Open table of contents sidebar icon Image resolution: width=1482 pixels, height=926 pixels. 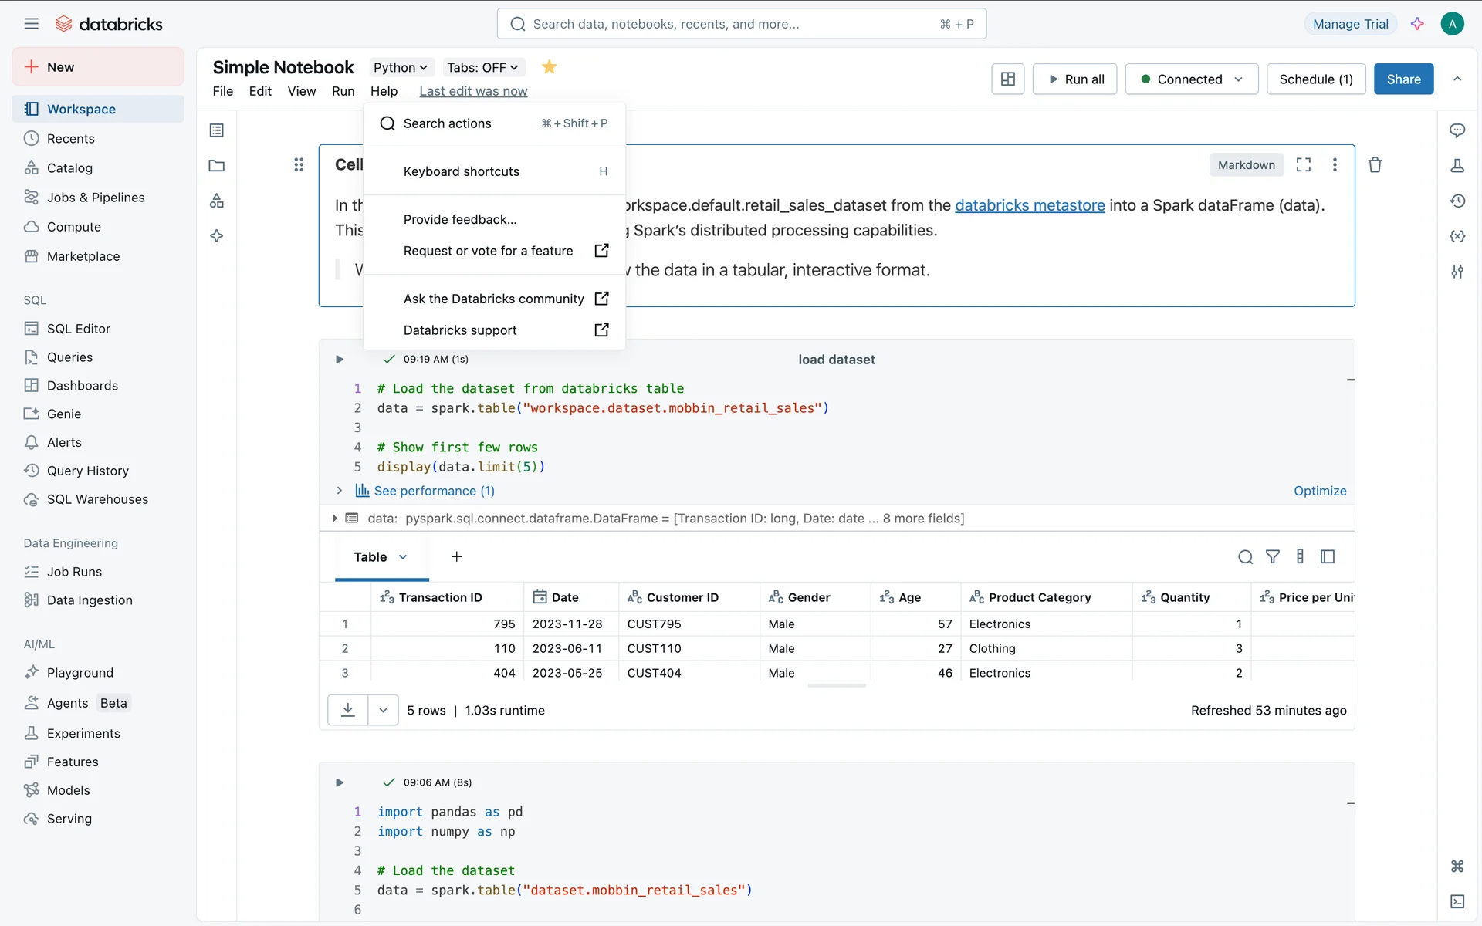pyautogui.click(x=217, y=130)
